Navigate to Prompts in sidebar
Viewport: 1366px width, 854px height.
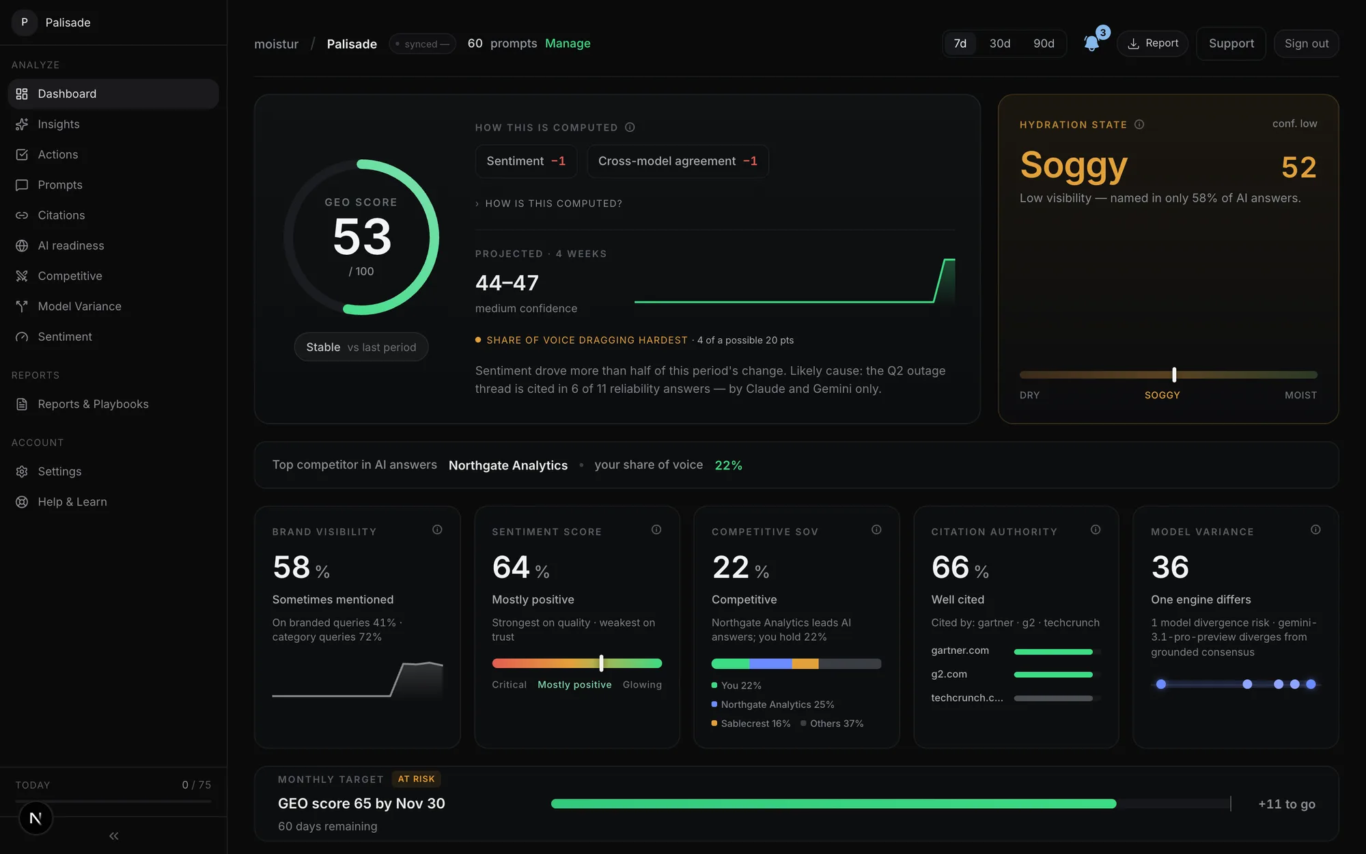(113, 185)
